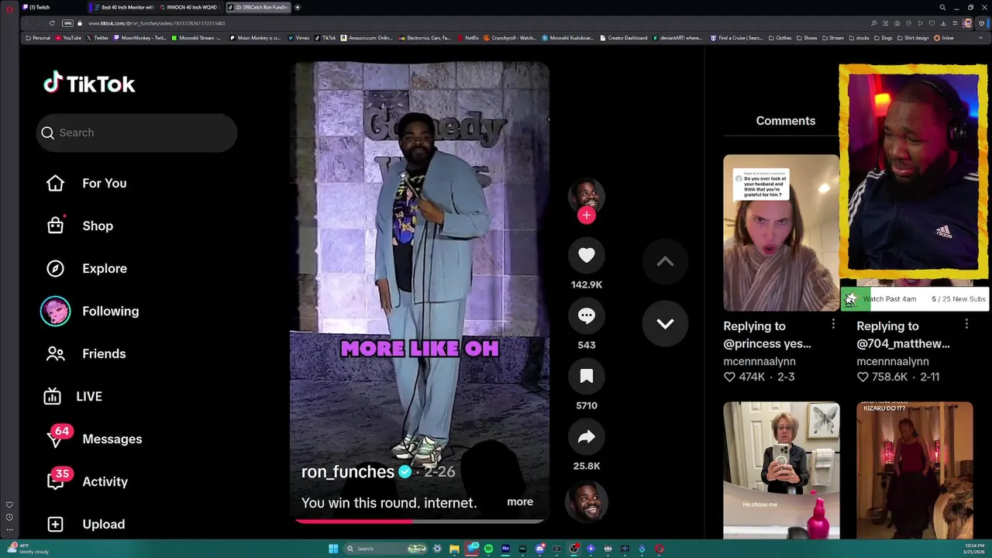Open Opera browser from taskbar
The height and width of the screenshot is (558, 992).
click(x=659, y=549)
